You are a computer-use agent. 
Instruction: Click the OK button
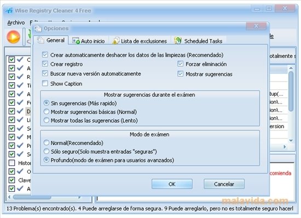(x=172, y=184)
